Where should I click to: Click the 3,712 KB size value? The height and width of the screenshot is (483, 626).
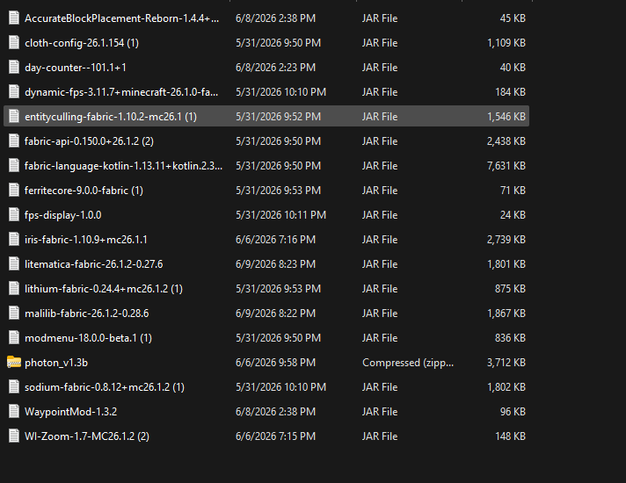pyautogui.click(x=506, y=363)
